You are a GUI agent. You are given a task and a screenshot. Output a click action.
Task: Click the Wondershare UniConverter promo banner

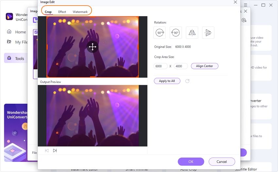click(16, 133)
